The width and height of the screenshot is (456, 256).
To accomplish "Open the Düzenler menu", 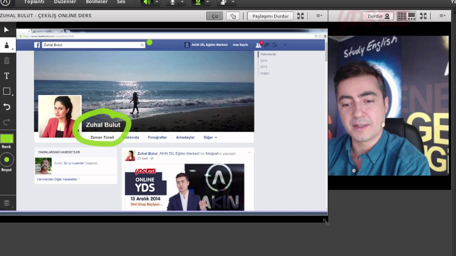I will (65, 2).
